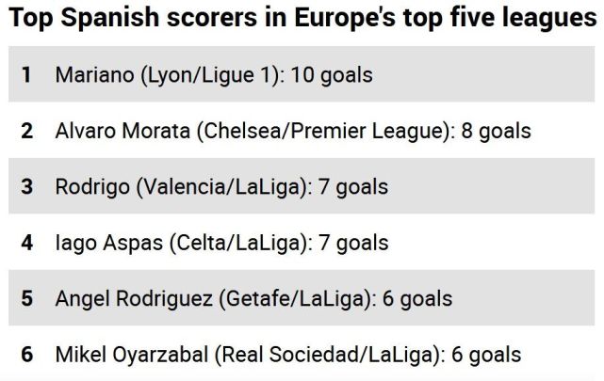Select rank number 3 in the table
This screenshot has height=381, width=604.
pos(26,187)
